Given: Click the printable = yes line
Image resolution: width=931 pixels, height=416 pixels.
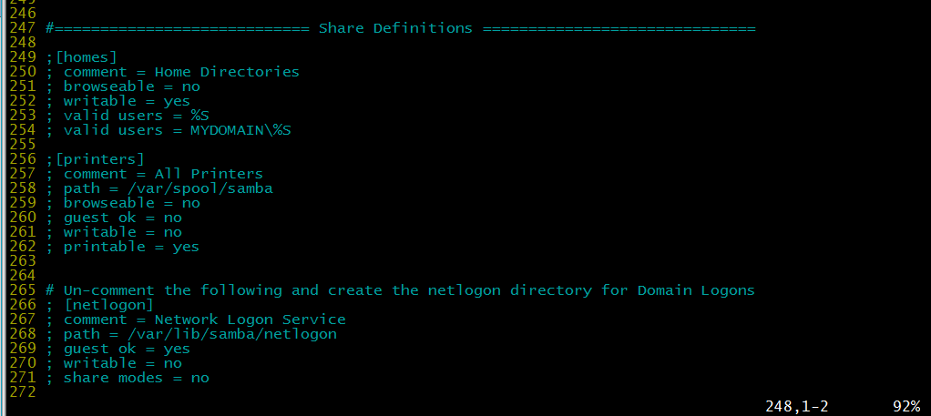Looking at the screenshot, I should point(123,247).
